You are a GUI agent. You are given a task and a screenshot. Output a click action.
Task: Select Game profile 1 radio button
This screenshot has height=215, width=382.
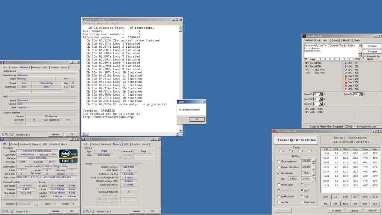(x=280, y=151)
